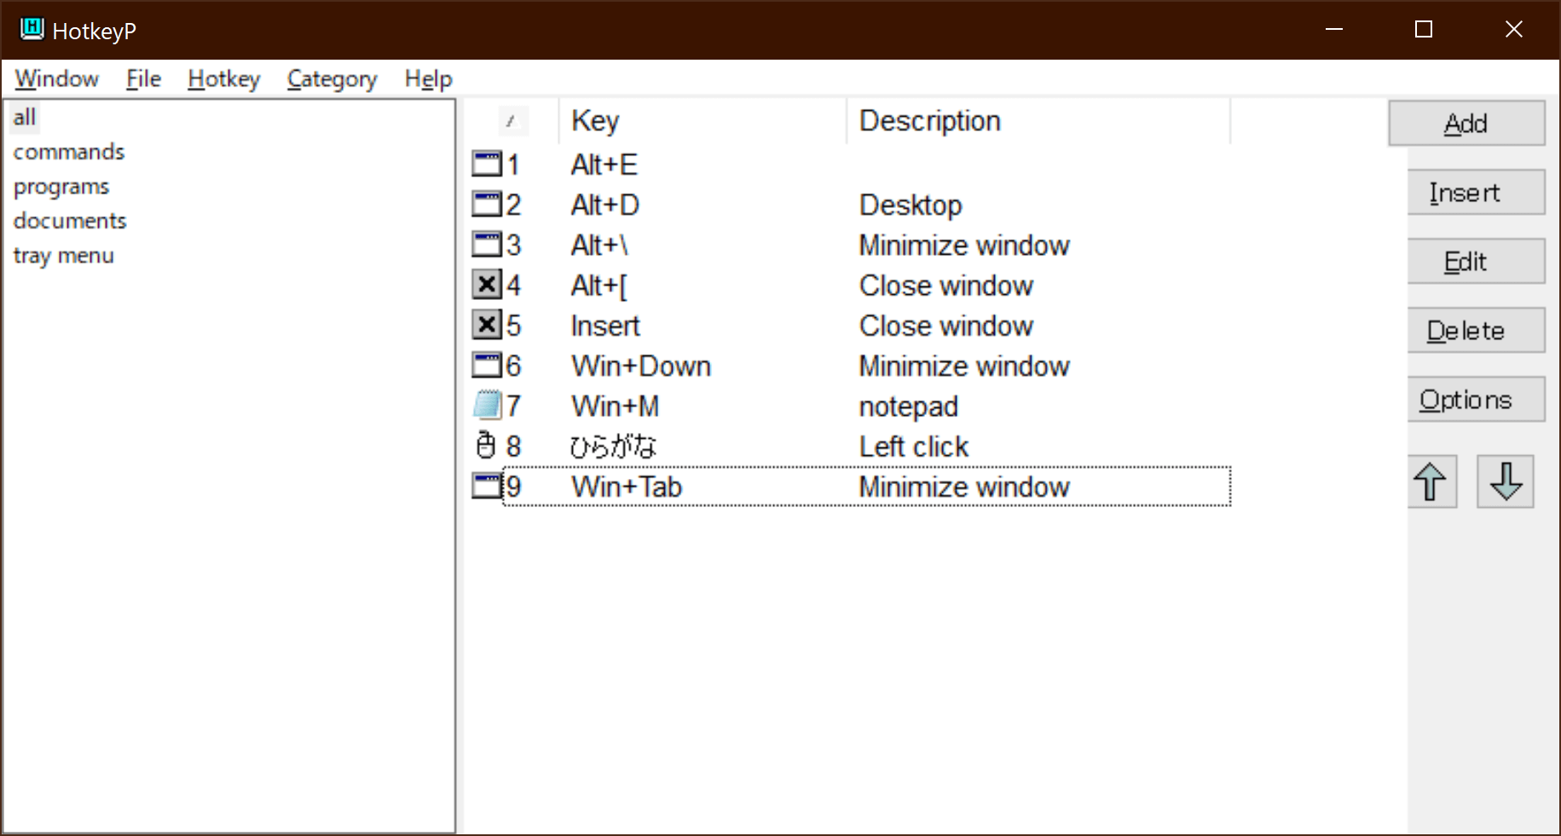Click 'Close window' description in row 5
Screen dimensions: 1561x836
pyautogui.click(x=946, y=325)
